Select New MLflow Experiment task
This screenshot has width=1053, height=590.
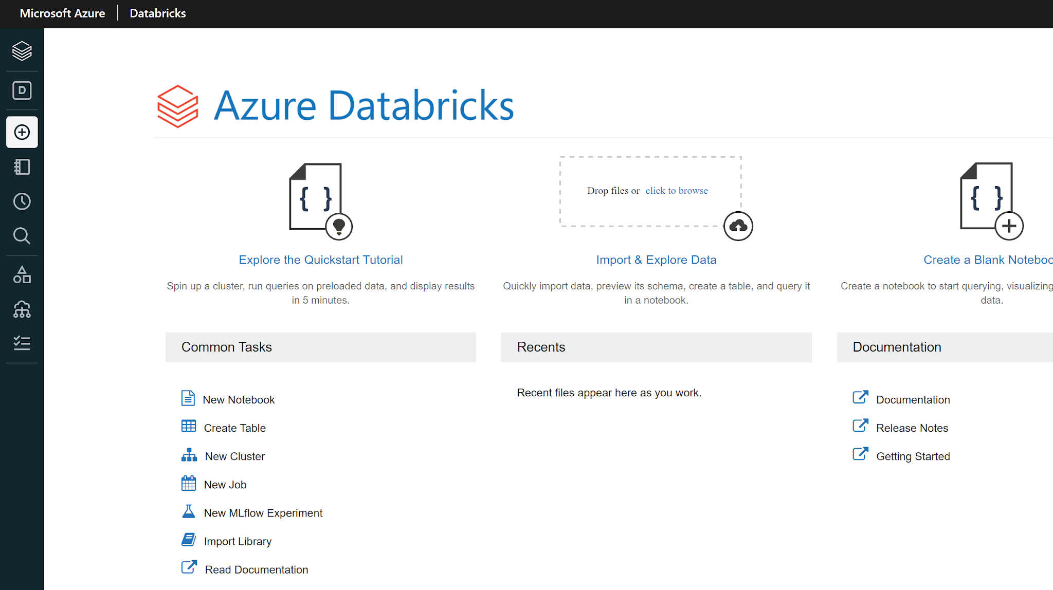coord(263,513)
